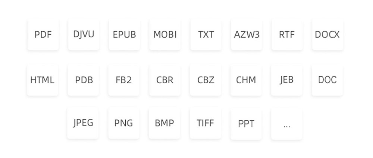Viewport: 373px width, 158px height.
Task: Open the ellipsis more formats tile
Action: [286, 124]
